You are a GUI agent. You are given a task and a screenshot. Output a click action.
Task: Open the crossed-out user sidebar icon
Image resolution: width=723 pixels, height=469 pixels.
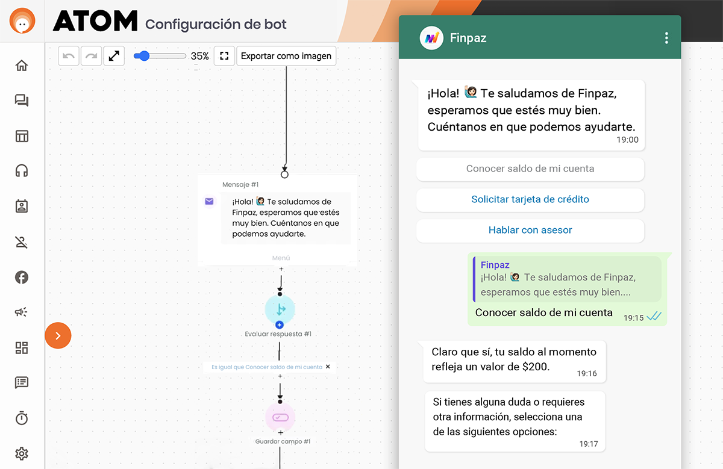(22, 242)
